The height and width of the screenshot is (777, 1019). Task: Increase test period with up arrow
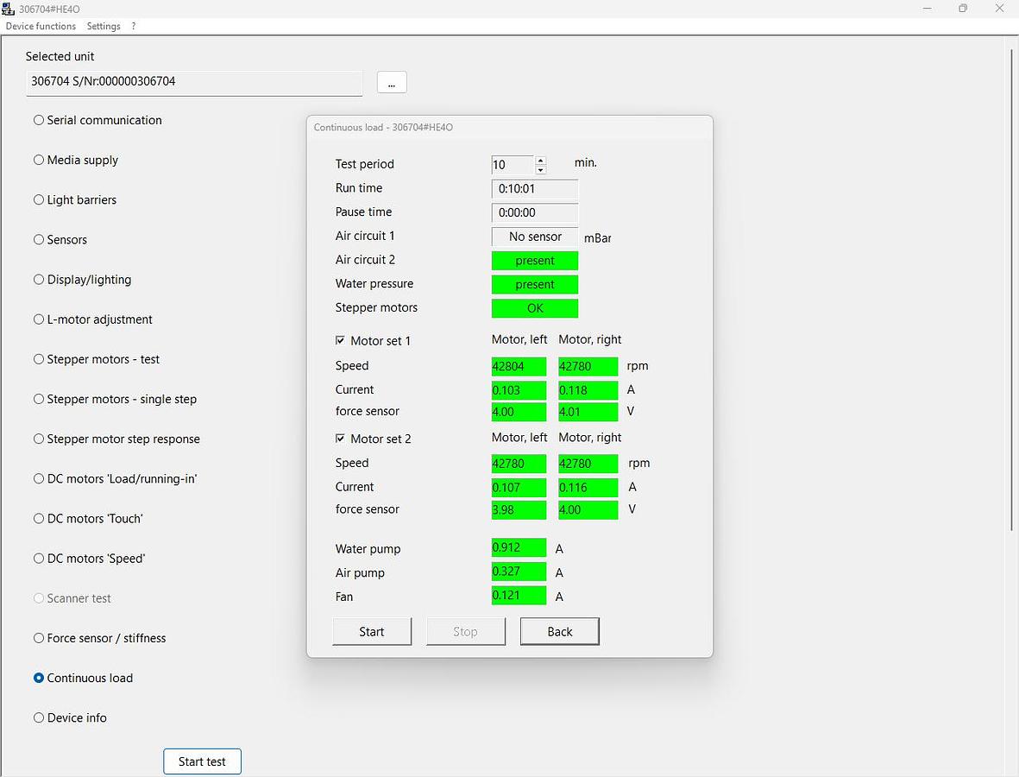541,160
